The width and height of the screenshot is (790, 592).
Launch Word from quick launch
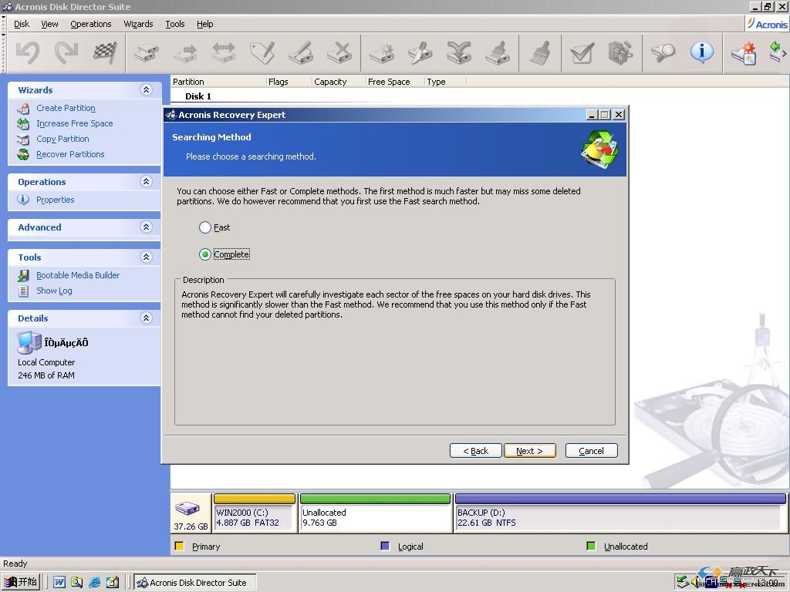pyautogui.click(x=59, y=583)
